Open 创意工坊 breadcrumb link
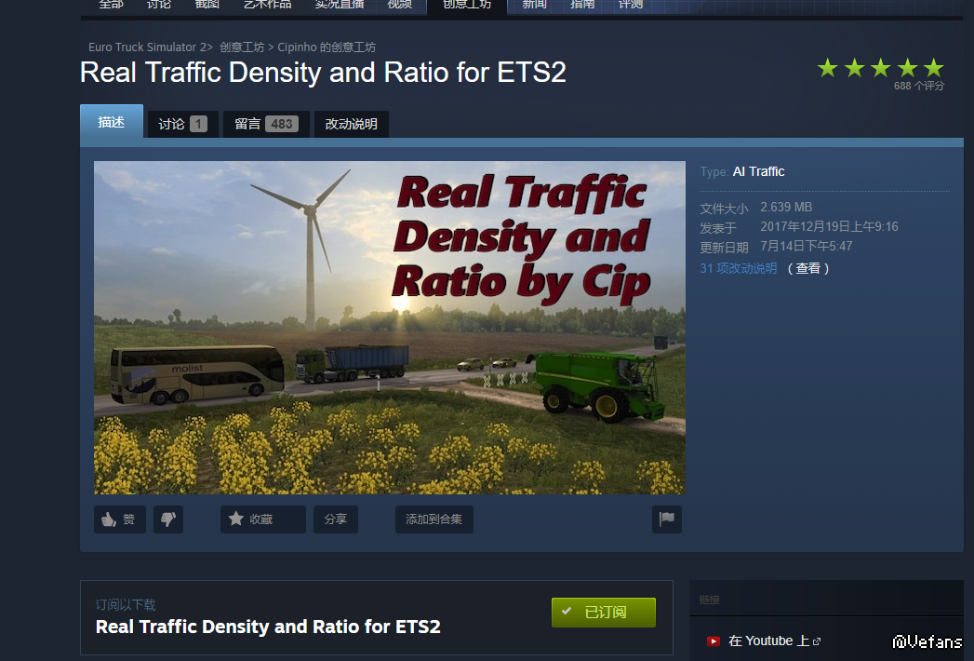 pyautogui.click(x=242, y=47)
